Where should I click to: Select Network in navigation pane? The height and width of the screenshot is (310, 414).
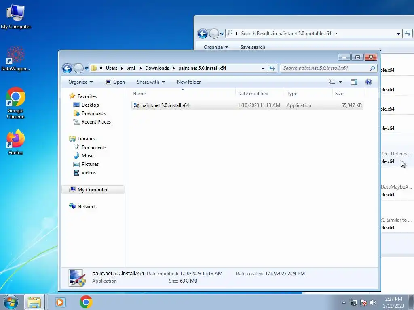click(87, 207)
